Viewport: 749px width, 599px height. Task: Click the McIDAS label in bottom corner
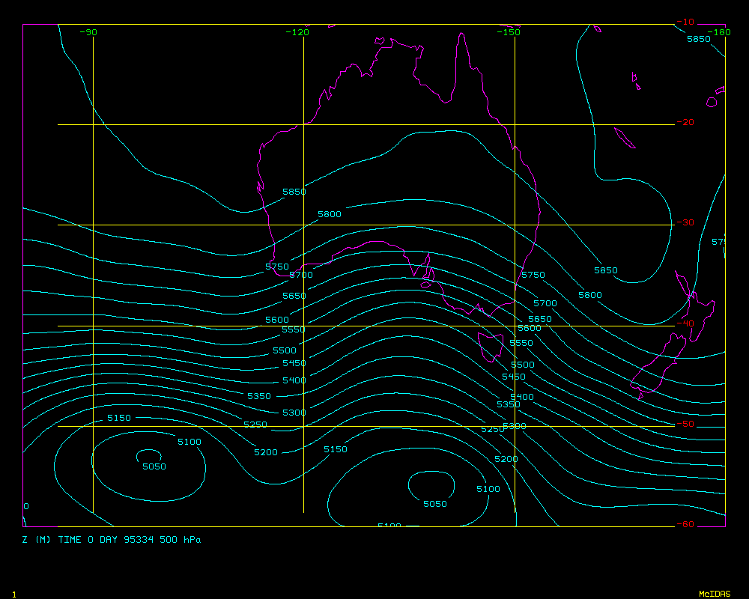[x=714, y=594]
